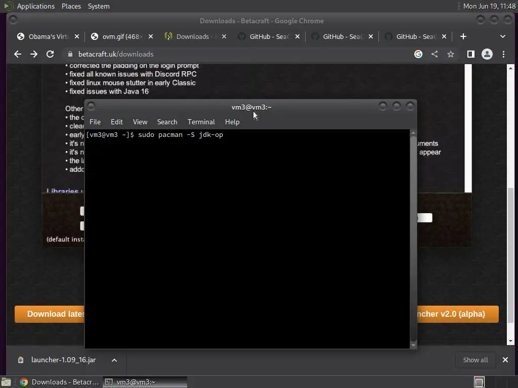Dismiss the downloads bar with the X
518x388 pixels.
(505, 360)
